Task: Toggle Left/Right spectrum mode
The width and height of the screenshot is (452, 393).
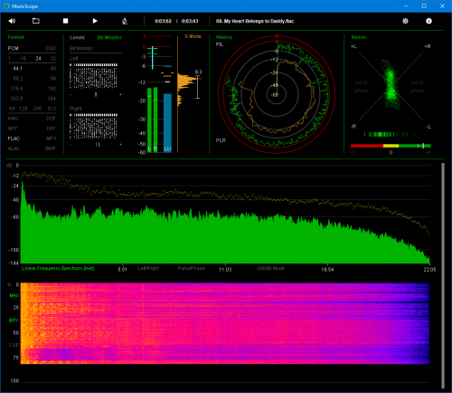Action: tap(148, 268)
